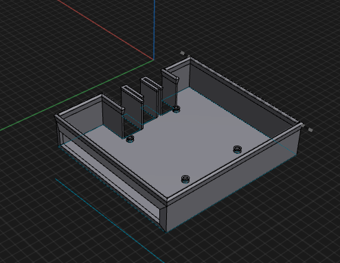Click the red X axis line

pyautogui.click(x=105, y=30)
